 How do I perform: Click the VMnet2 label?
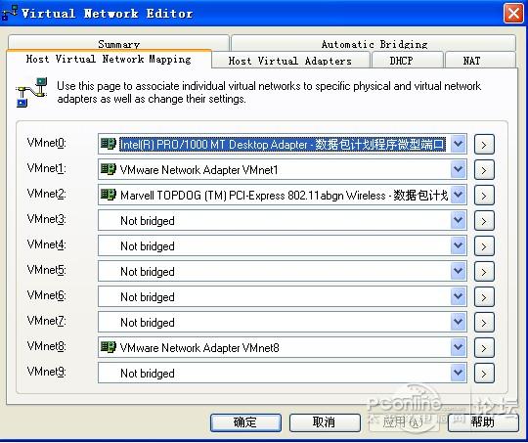point(47,194)
